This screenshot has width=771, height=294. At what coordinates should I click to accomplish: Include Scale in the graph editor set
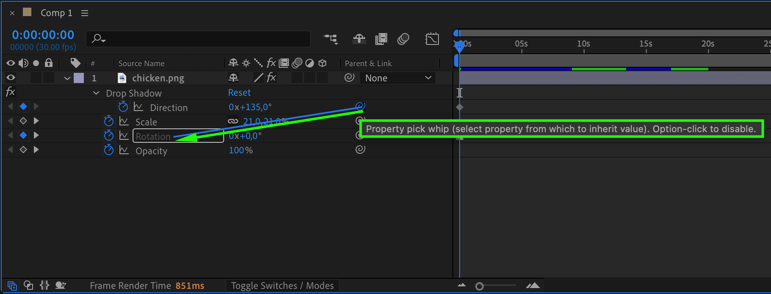[124, 121]
